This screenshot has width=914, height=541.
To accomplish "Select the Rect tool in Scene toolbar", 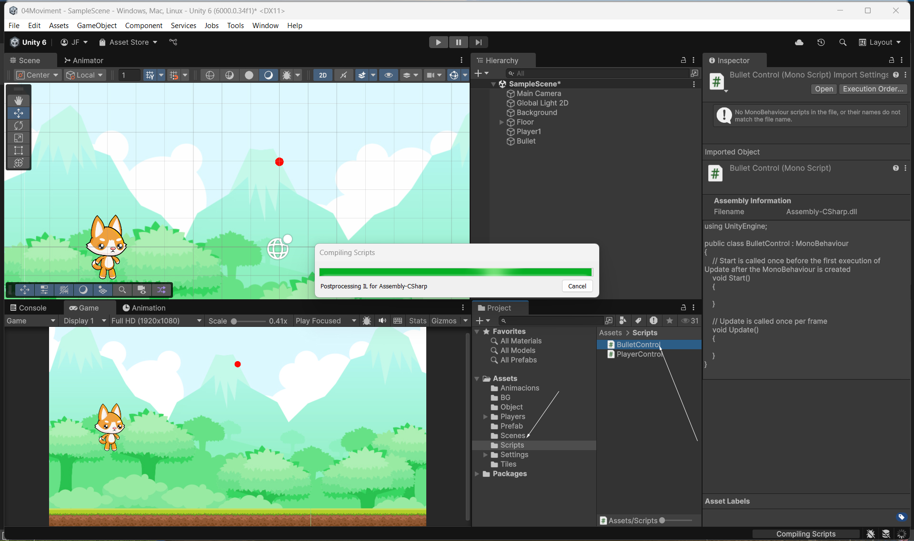I will (x=19, y=150).
